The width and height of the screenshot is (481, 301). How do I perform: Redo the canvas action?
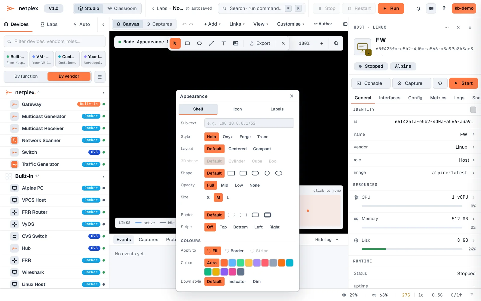click(191, 24)
